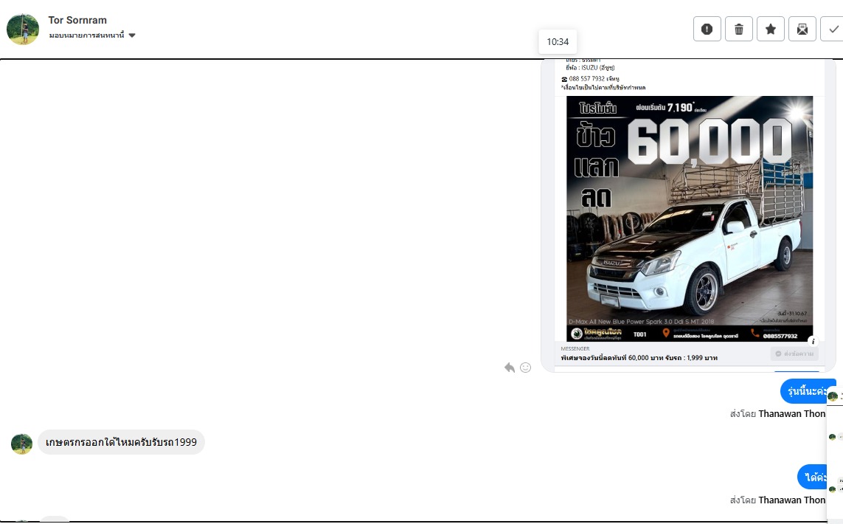Select the blue รุ่นนี้นะคะ reply bubble

(807, 391)
